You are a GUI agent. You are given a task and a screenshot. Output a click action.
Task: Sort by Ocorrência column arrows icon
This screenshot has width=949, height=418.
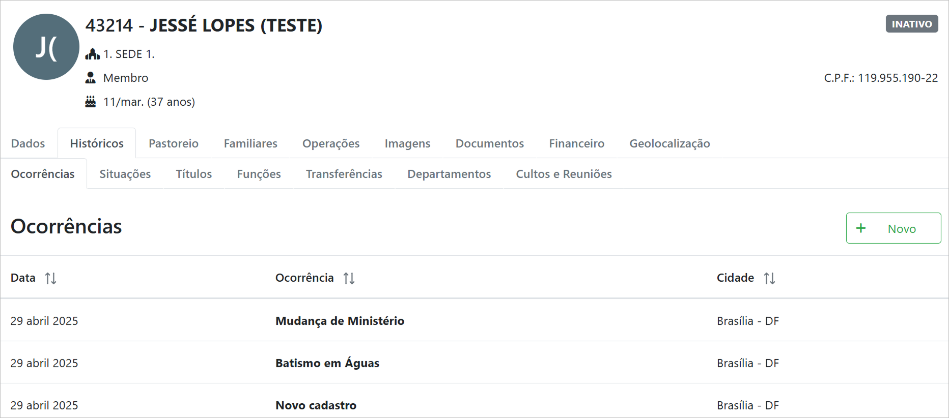point(349,278)
